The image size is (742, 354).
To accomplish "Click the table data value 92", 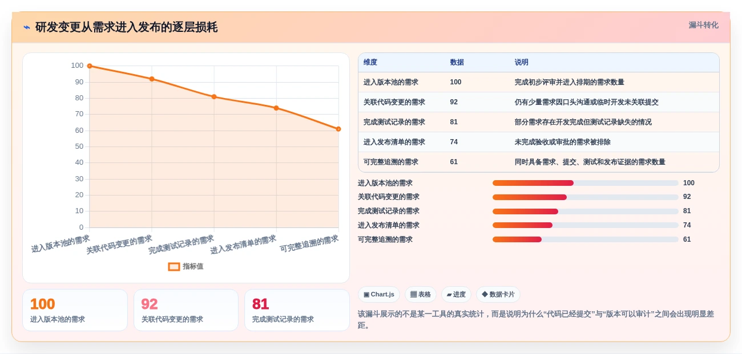I will click(x=454, y=102).
